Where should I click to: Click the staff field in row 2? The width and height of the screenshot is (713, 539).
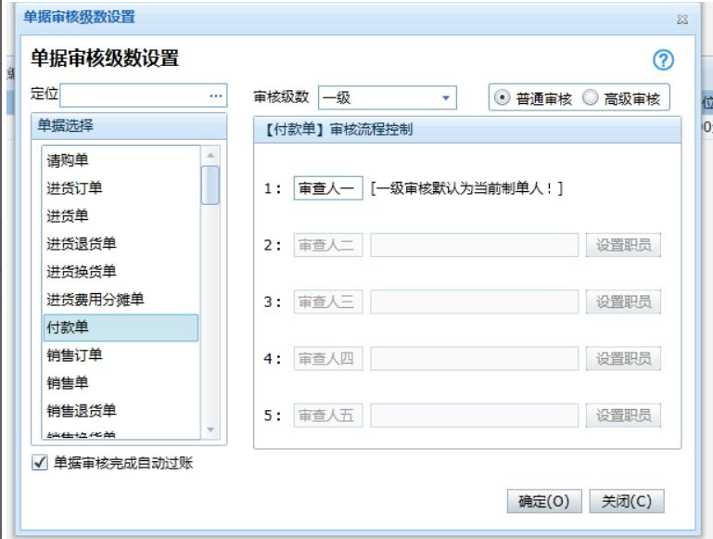[475, 245]
